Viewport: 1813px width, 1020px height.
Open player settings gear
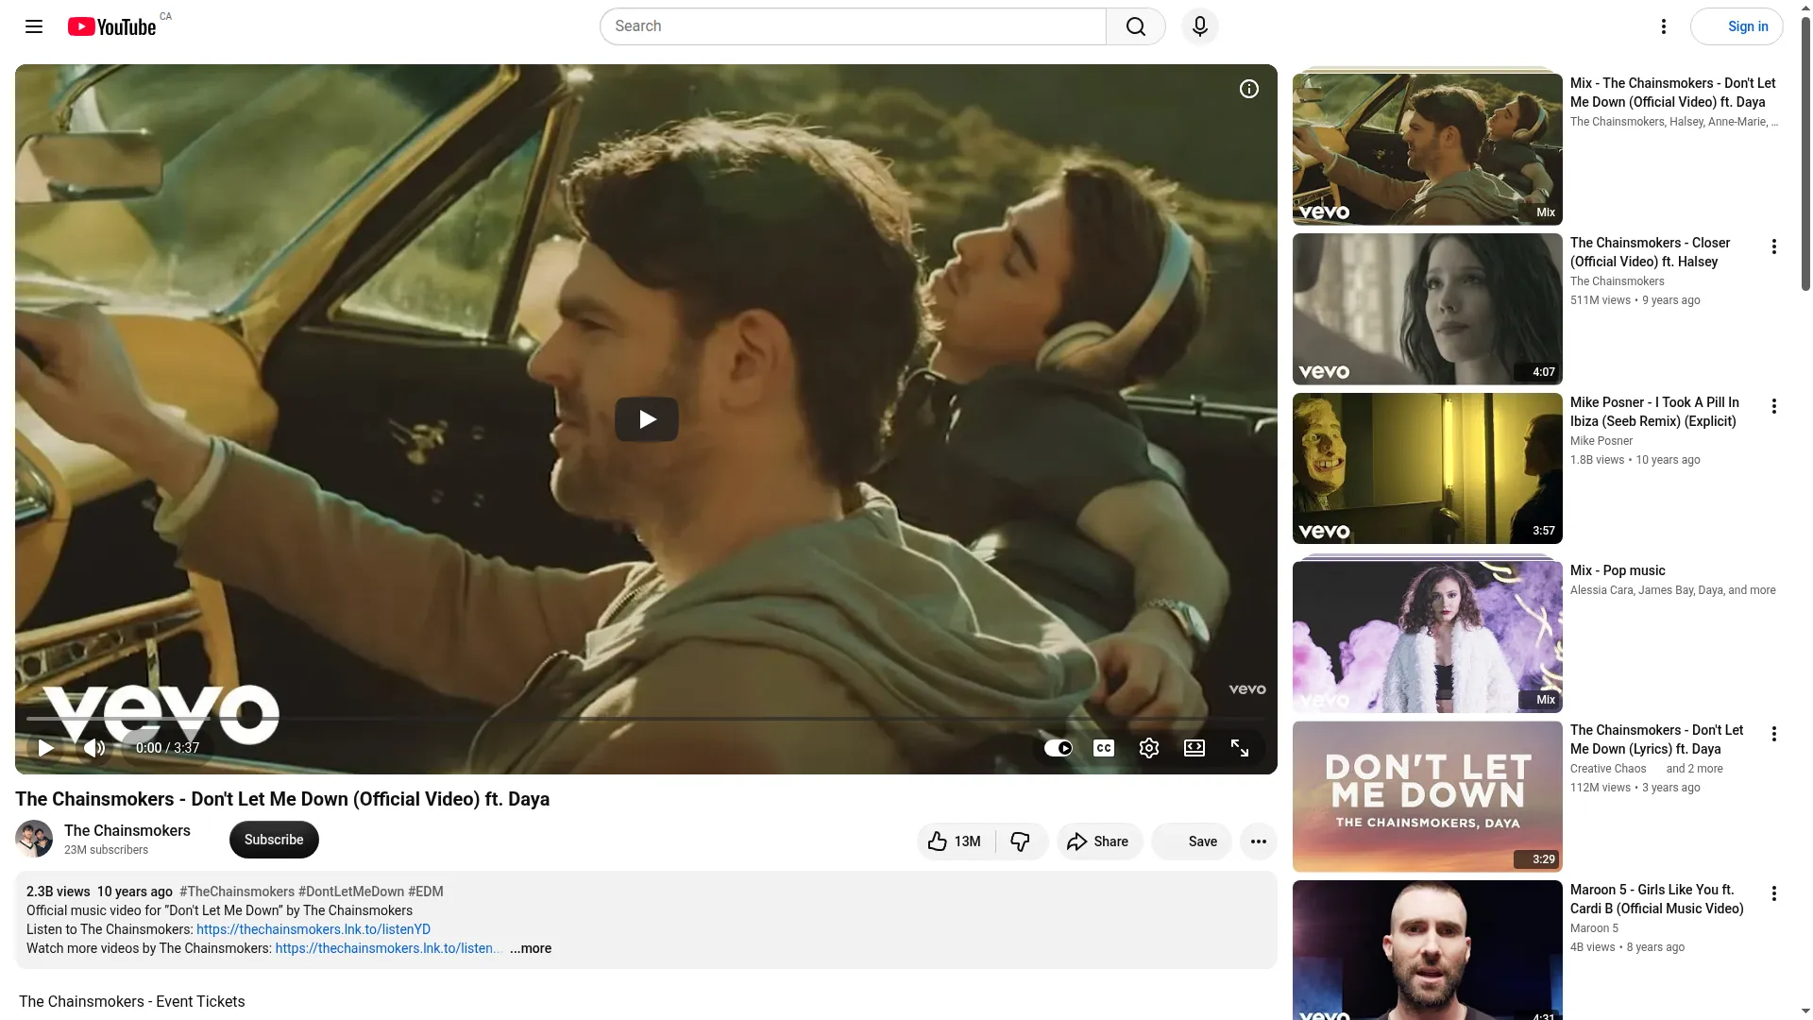coord(1149,748)
